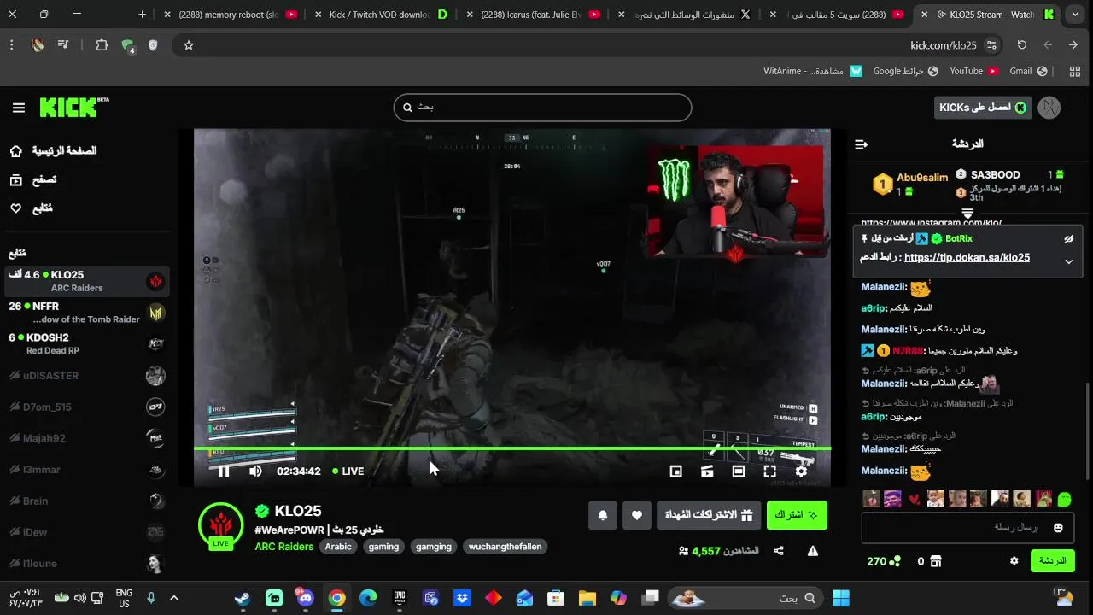Screen dimensions: 1093x615
Task: Open video player settings gear
Action: pos(801,471)
